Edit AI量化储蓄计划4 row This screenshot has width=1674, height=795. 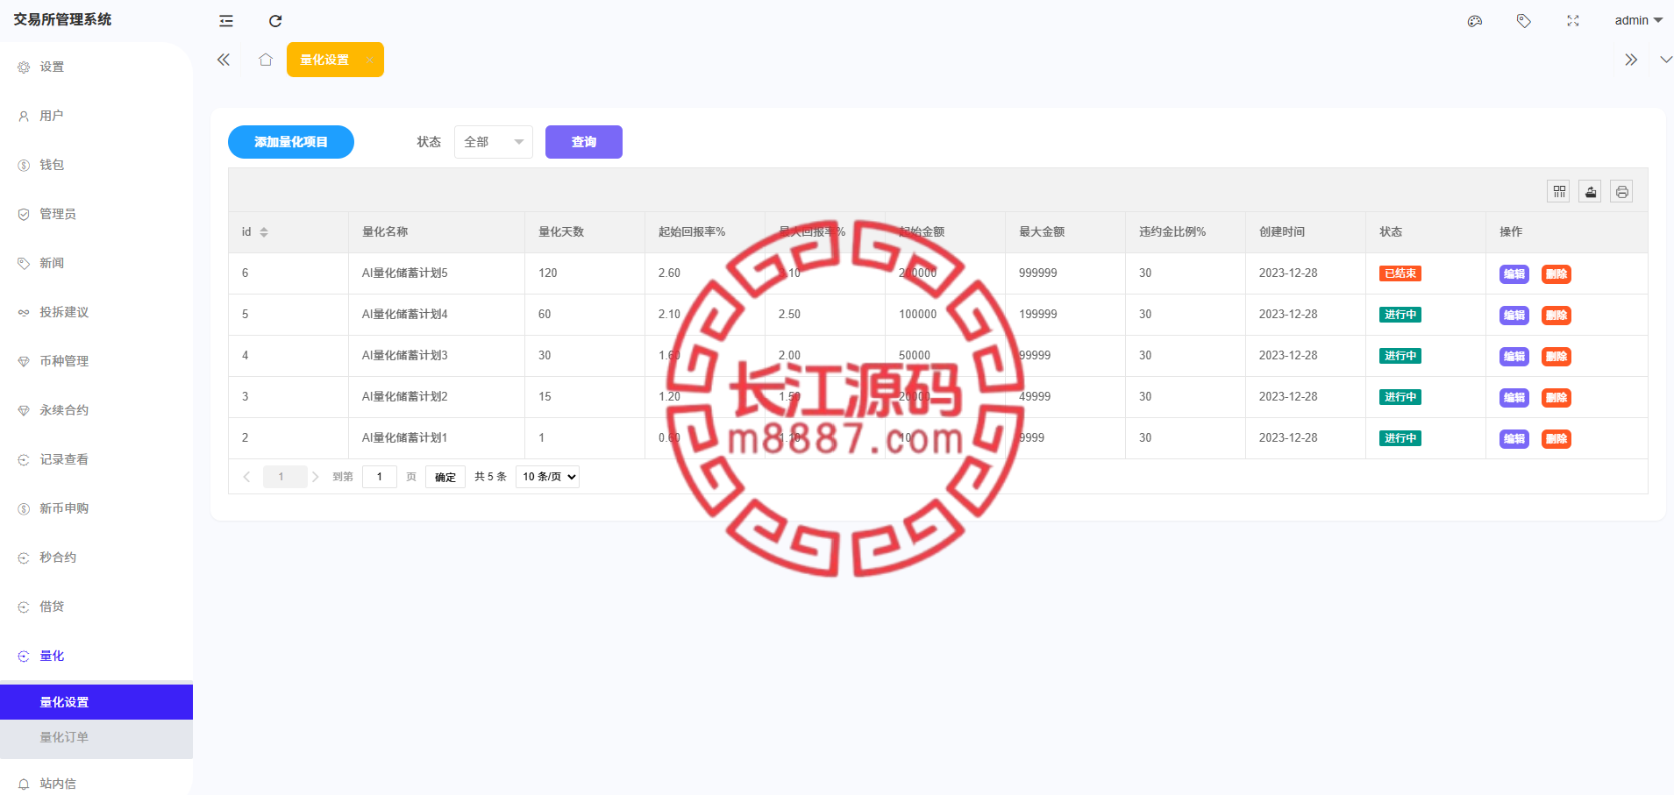(1514, 316)
